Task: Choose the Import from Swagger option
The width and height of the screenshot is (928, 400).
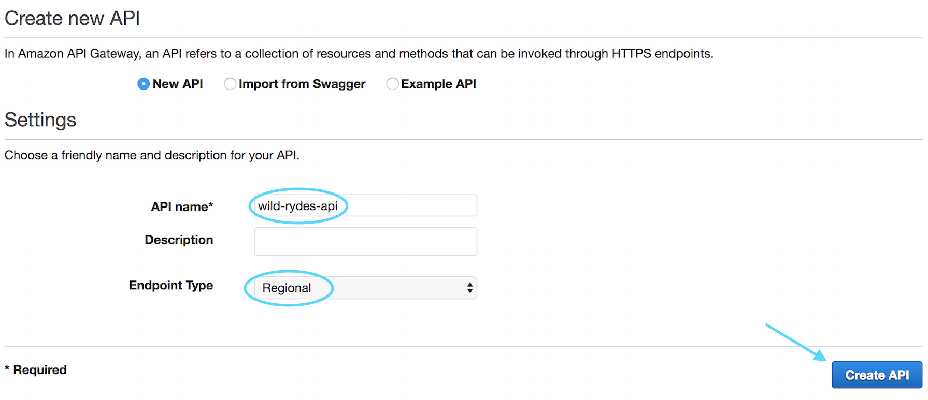Action: [230, 84]
